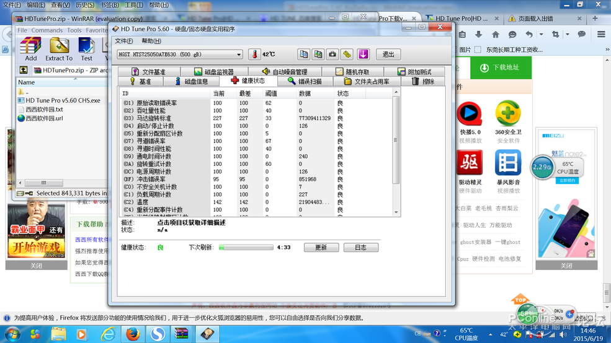Select 西西软件园.url in WinRAR
Screen dimensions: 611x343
click(x=40, y=118)
